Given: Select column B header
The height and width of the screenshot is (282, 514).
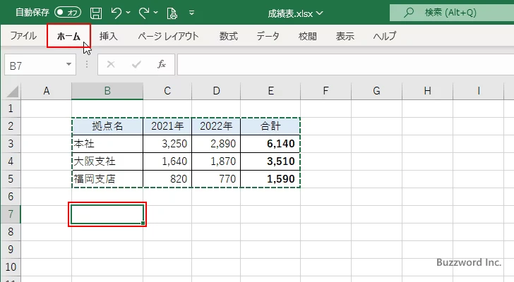Looking at the screenshot, I should pyautogui.click(x=107, y=91).
